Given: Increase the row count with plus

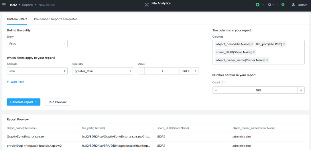Looking at the screenshot, I should tap(301, 90).
